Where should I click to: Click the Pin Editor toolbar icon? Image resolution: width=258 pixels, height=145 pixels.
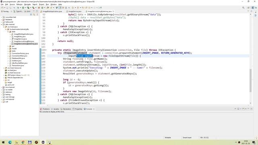(x=100, y=8)
